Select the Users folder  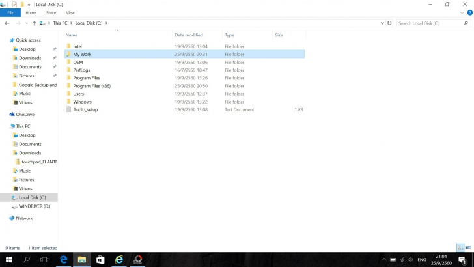[x=184, y=94]
